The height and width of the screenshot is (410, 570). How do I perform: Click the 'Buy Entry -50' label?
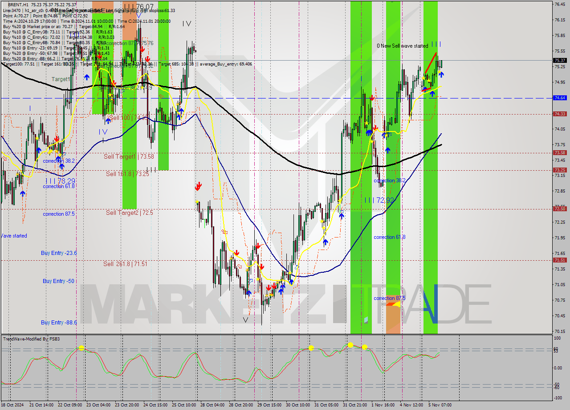click(58, 281)
